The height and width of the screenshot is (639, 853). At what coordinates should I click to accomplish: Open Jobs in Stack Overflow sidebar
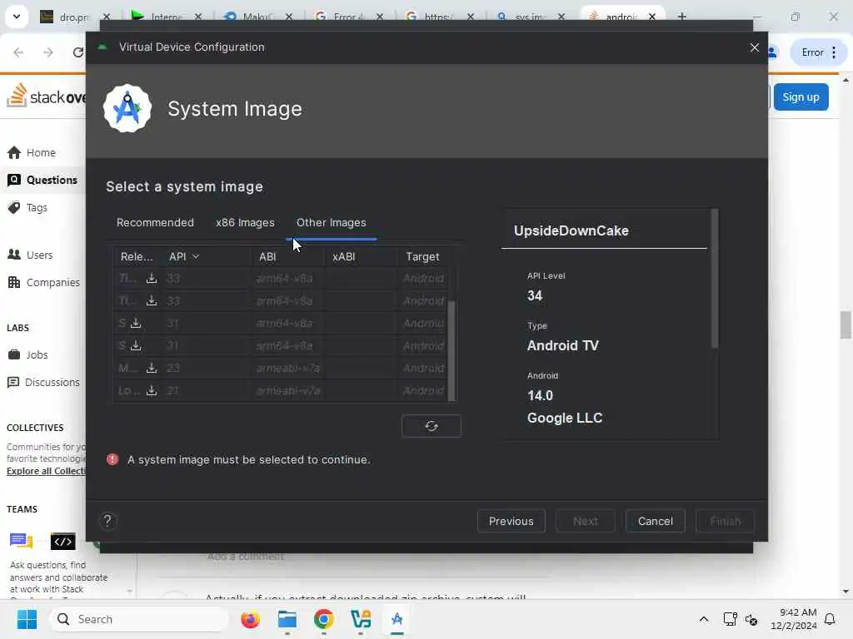point(28,354)
